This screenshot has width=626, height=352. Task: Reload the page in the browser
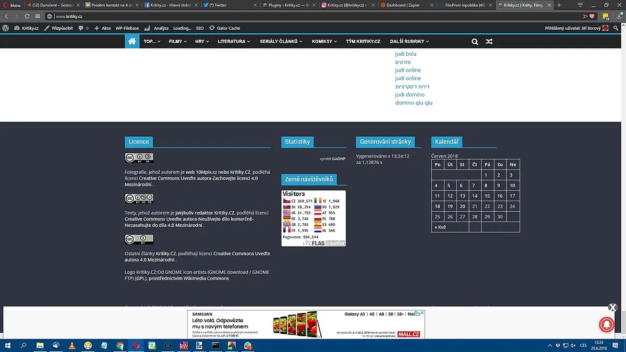click(x=27, y=16)
